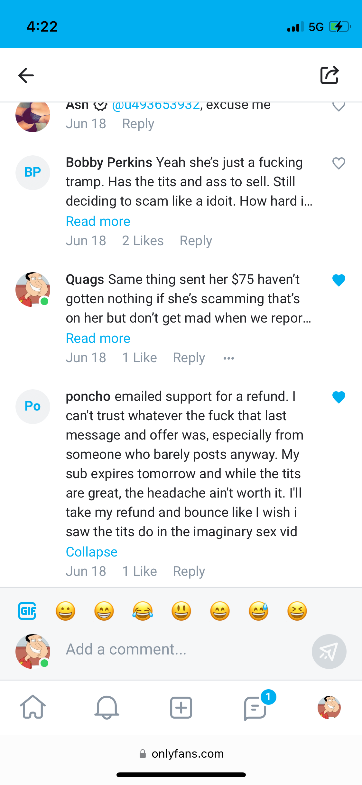The width and height of the screenshot is (362, 785).
Task: Tap the new post plus icon
Action: pos(181,707)
